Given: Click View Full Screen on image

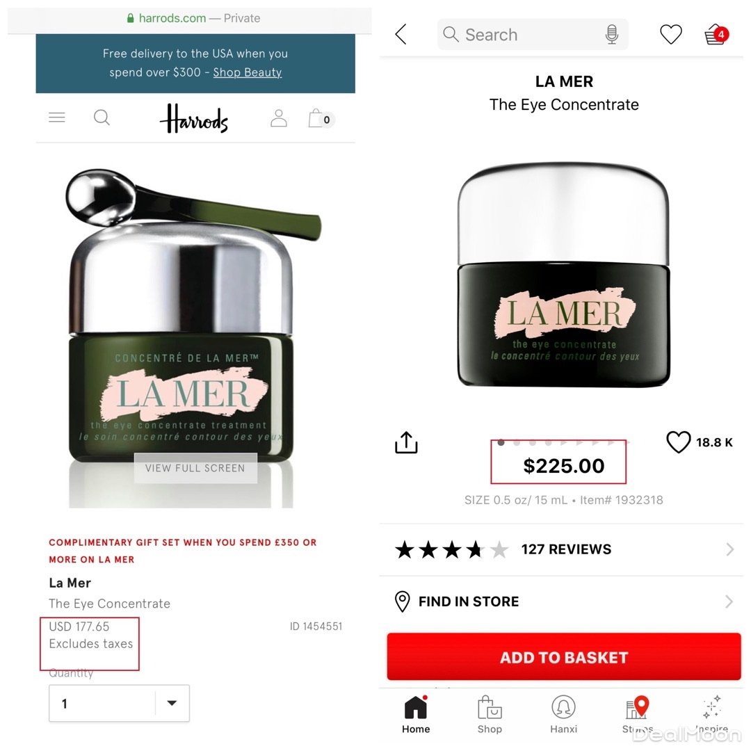Looking at the screenshot, I should pos(195,468).
